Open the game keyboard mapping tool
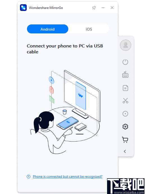Viewport: 145px width, 194px height. point(125,74)
